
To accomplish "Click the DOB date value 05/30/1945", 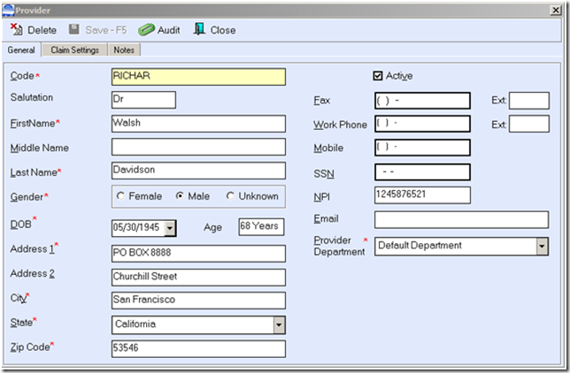I will click(136, 227).
